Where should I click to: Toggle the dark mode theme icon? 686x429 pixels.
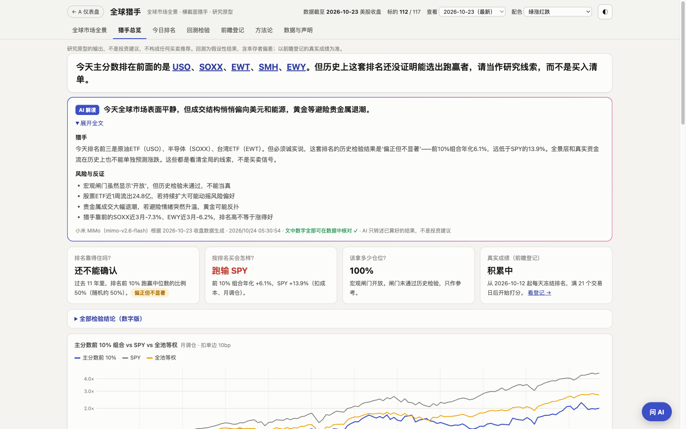coord(605,12)
